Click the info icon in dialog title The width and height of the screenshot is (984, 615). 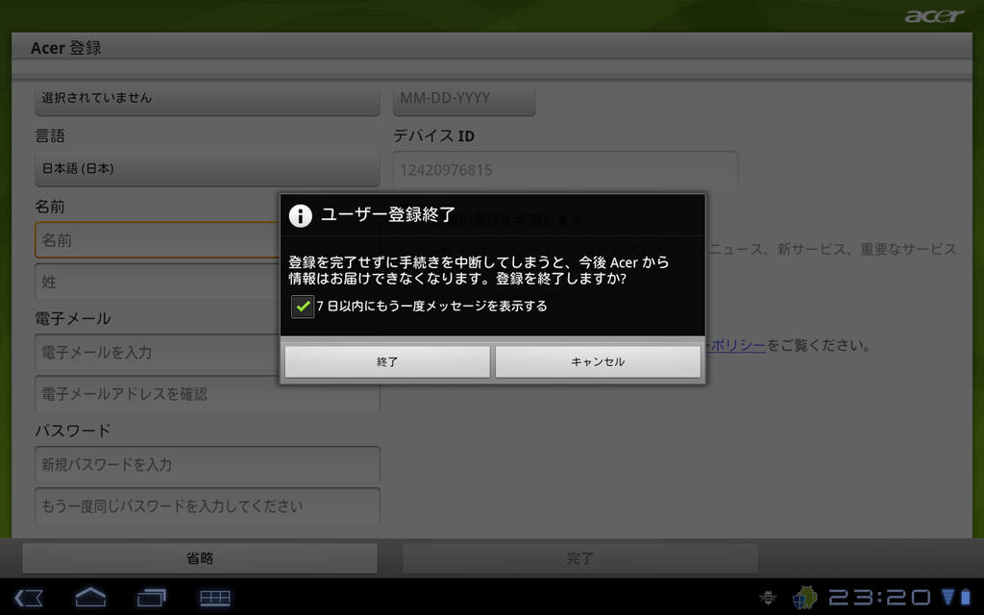300,216
